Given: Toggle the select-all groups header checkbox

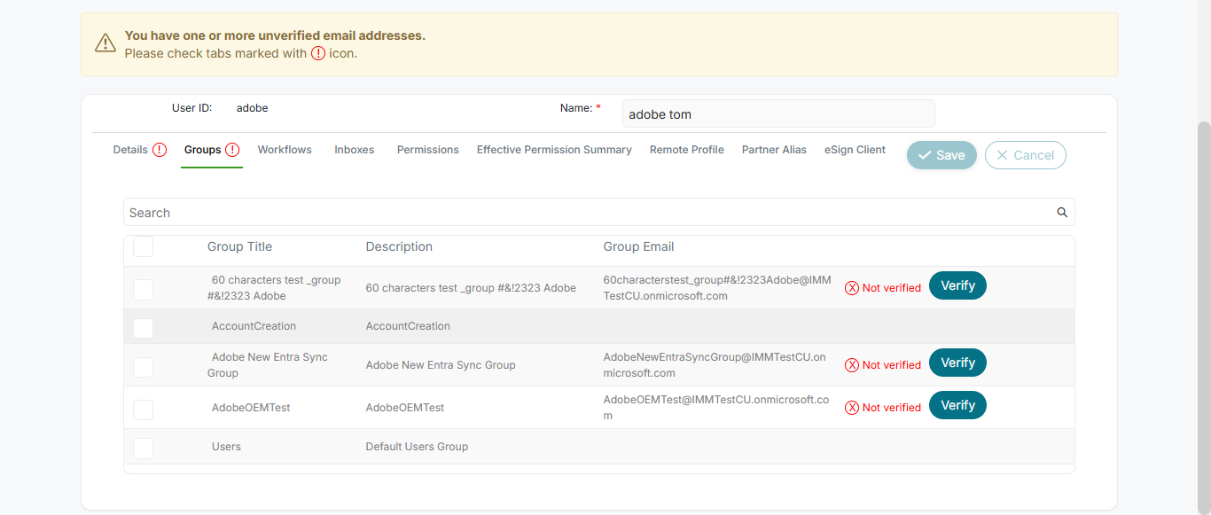Looking at the screenshot, I should [143, 247].
